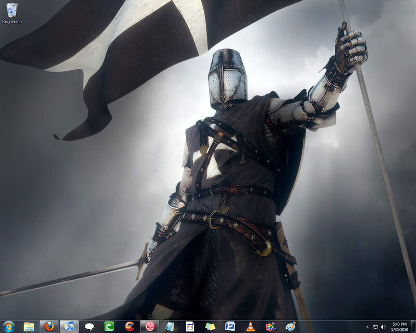This screenshot has width=416, height=333.
Task: Open the network status tray icon
Action: pyautogui.click(x=375, y=327)
